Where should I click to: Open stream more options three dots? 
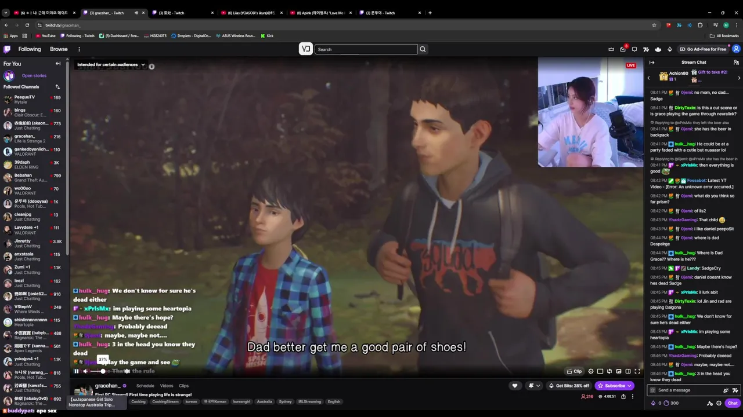[633, 397]
